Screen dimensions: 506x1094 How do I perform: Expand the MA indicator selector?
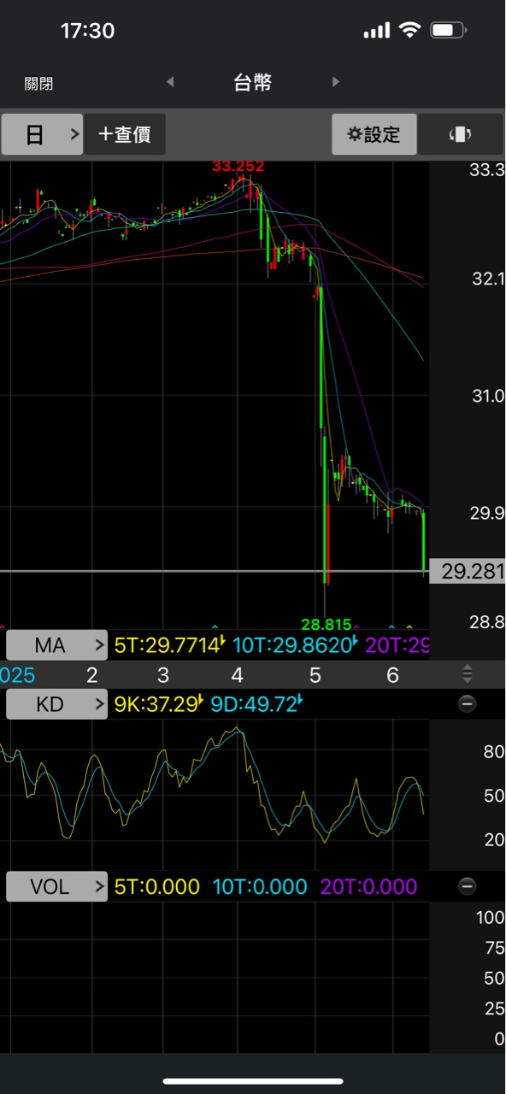(57, 645)
